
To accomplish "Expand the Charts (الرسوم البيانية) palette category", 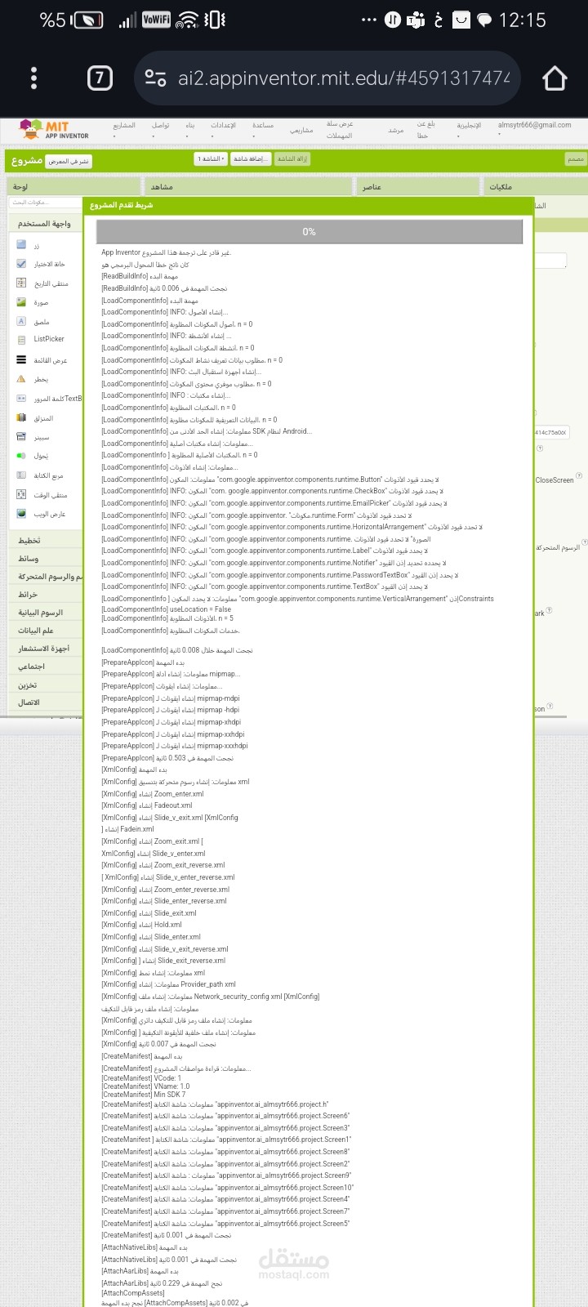I will click(x=45, y=613).
